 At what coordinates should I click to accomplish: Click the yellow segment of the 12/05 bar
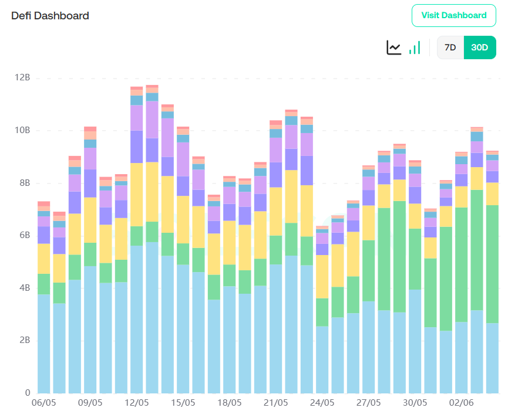click(x=137, y=194)
